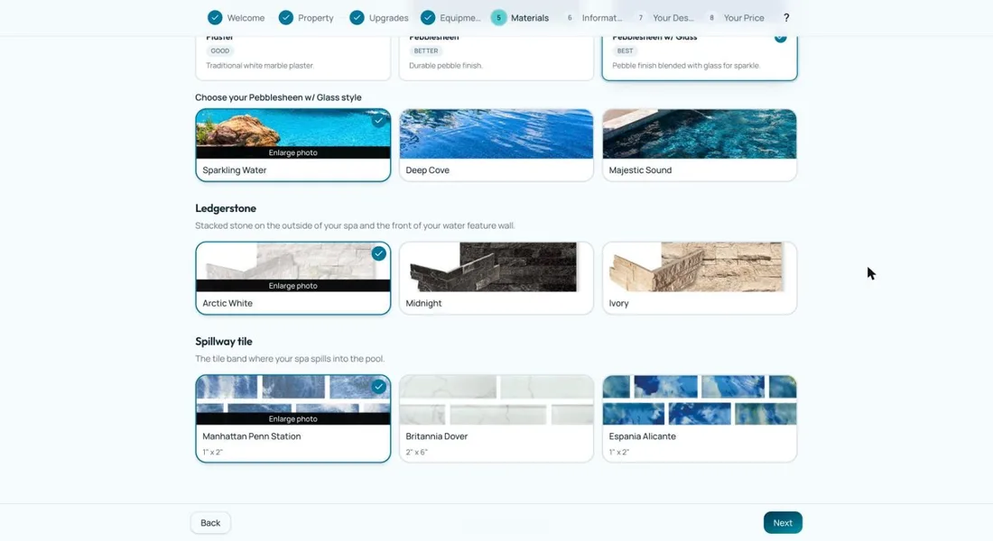Toggle the Arctic White selected checkmark
Screen dimensions: 993x541
coord(379,253)
